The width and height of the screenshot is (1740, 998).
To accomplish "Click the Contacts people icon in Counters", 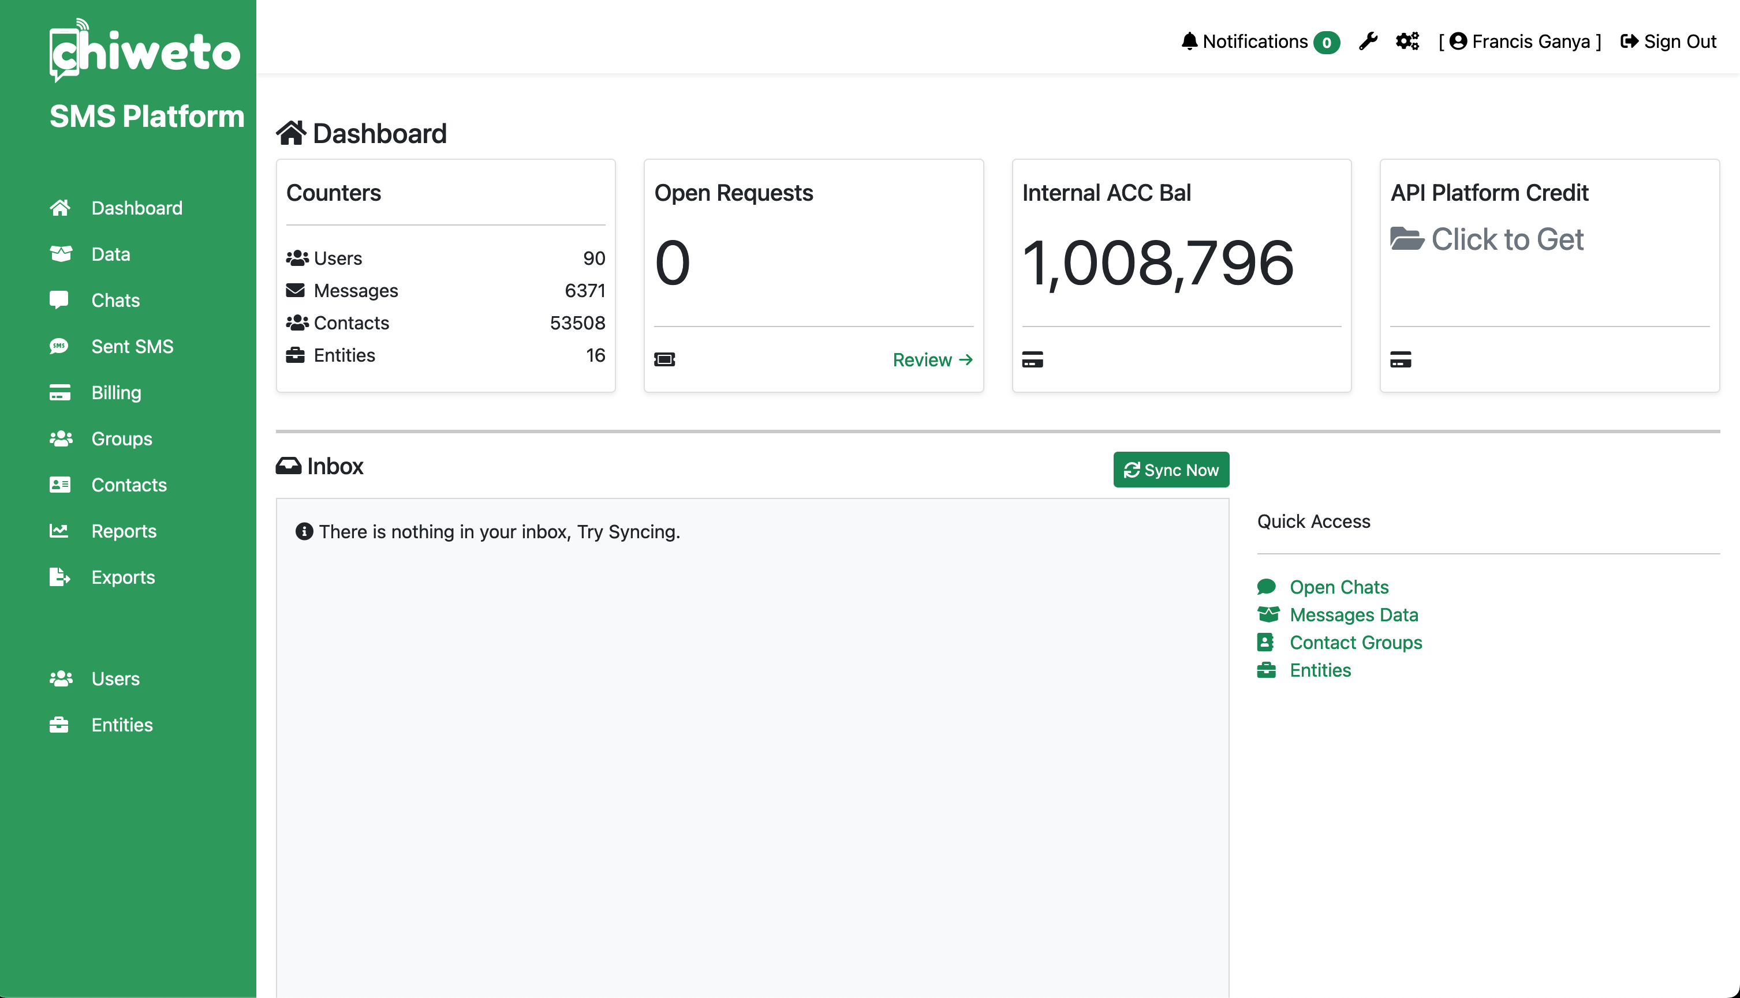I will pos(297,322).
